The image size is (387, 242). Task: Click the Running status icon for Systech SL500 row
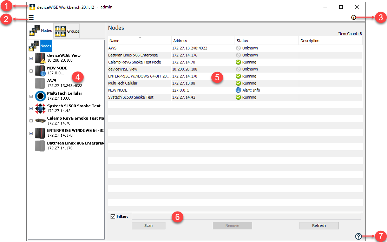pos(238,97)
